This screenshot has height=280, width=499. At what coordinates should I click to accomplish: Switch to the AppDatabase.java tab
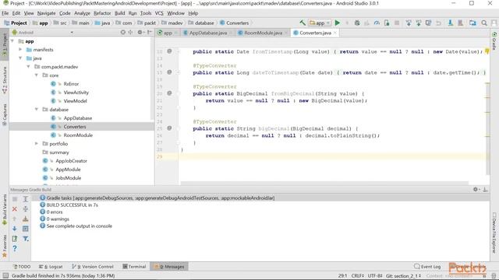208,33
